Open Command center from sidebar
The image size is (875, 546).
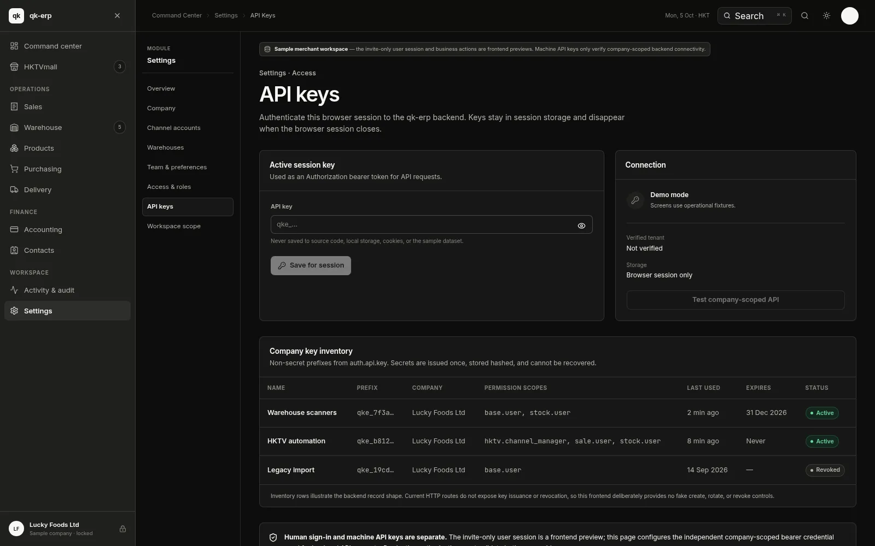(x=67, y=46)
